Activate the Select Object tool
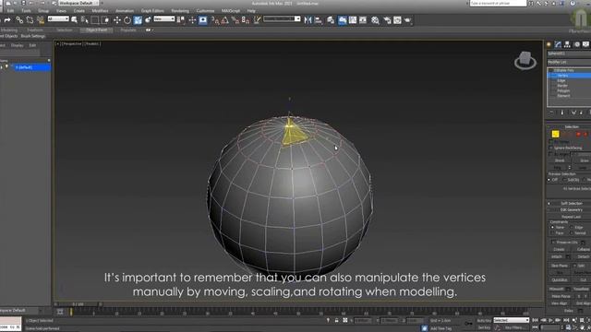This screenshot has height=332, width=591. pyautogui.click(x=74, y=20)
